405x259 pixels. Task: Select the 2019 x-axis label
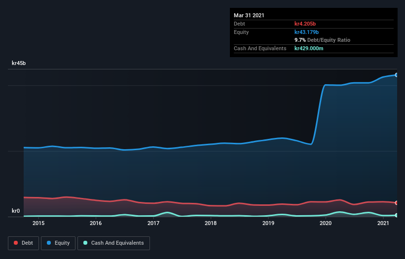click(268, 223)
